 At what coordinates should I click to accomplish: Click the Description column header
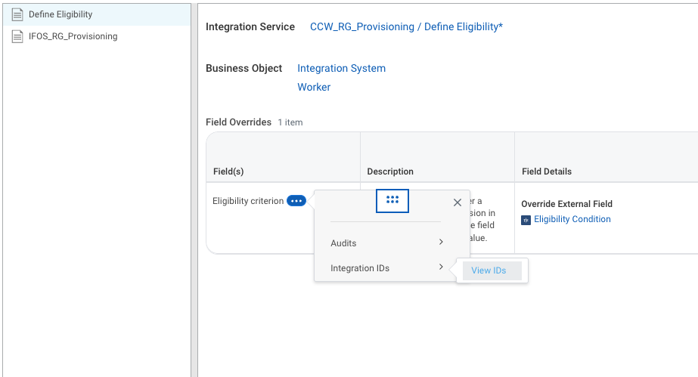390,172
